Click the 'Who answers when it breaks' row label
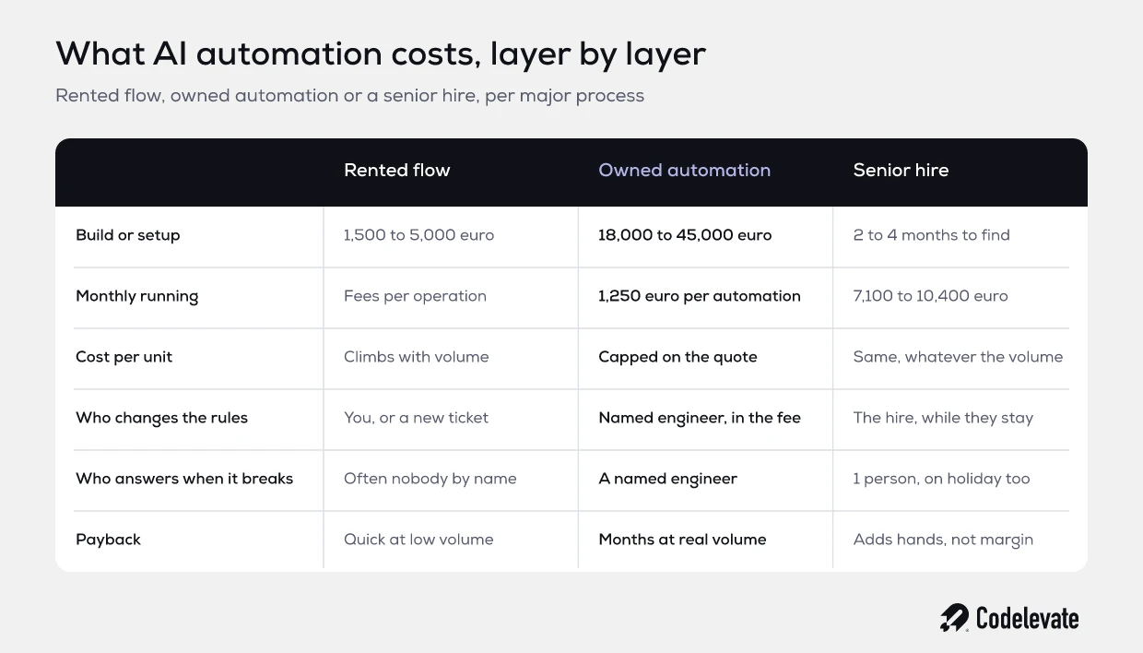The width and height of the screenshot is (1143, 653). (184, 479)
